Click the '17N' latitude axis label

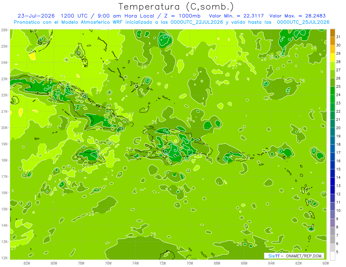(4, 176)
